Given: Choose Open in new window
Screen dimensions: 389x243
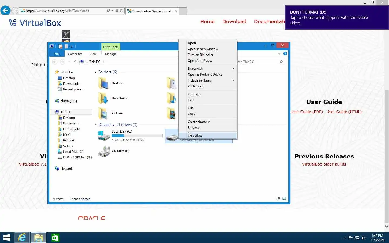Looking at the screenshot, I should 208,49.
